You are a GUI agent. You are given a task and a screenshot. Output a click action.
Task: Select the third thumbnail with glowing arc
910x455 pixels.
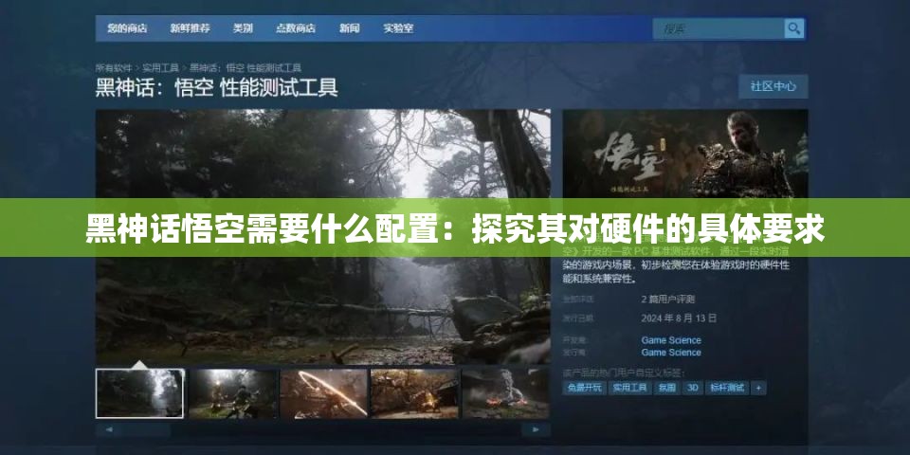click(324, 393)
